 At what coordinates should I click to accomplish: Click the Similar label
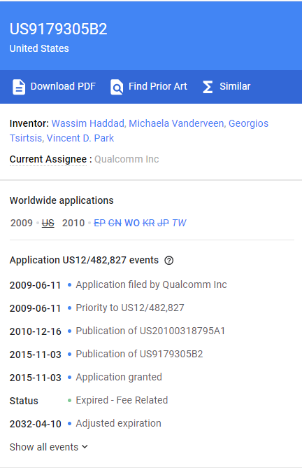pos(235,87)
